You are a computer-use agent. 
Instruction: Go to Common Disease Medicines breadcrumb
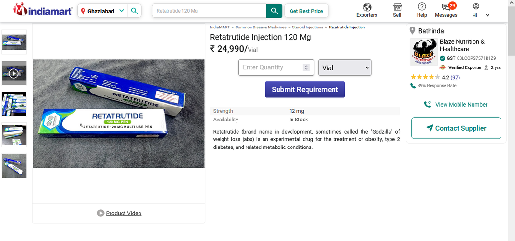pyautogui.click(x=261, y=27)
